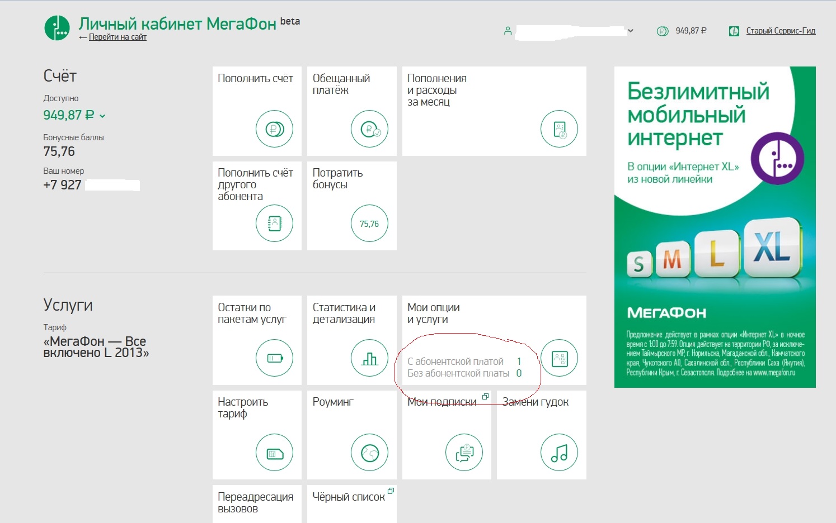Expand the user account dropdown chevron
The height and width of the screenshot is (523, 836).
click(x=631, y=31)
